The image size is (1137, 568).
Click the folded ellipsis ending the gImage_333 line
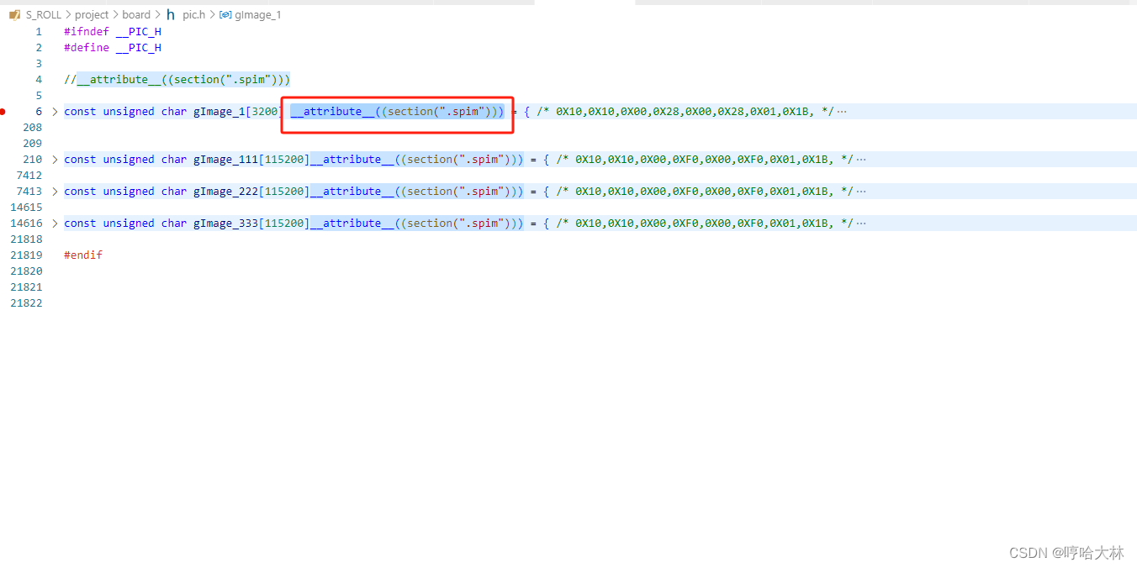(x=861, y=224)
